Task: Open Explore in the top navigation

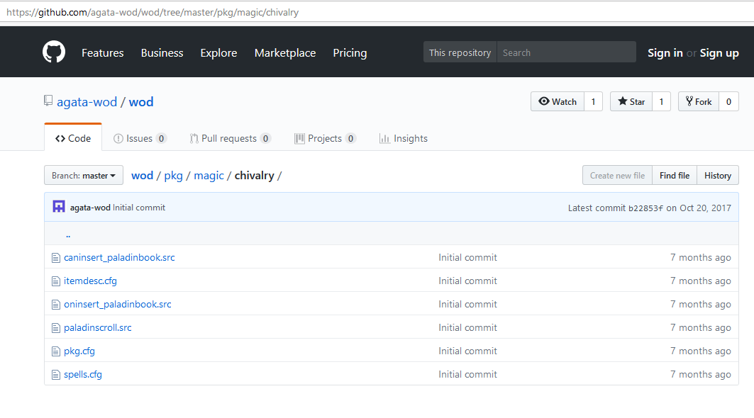Action: pos(218,53)
